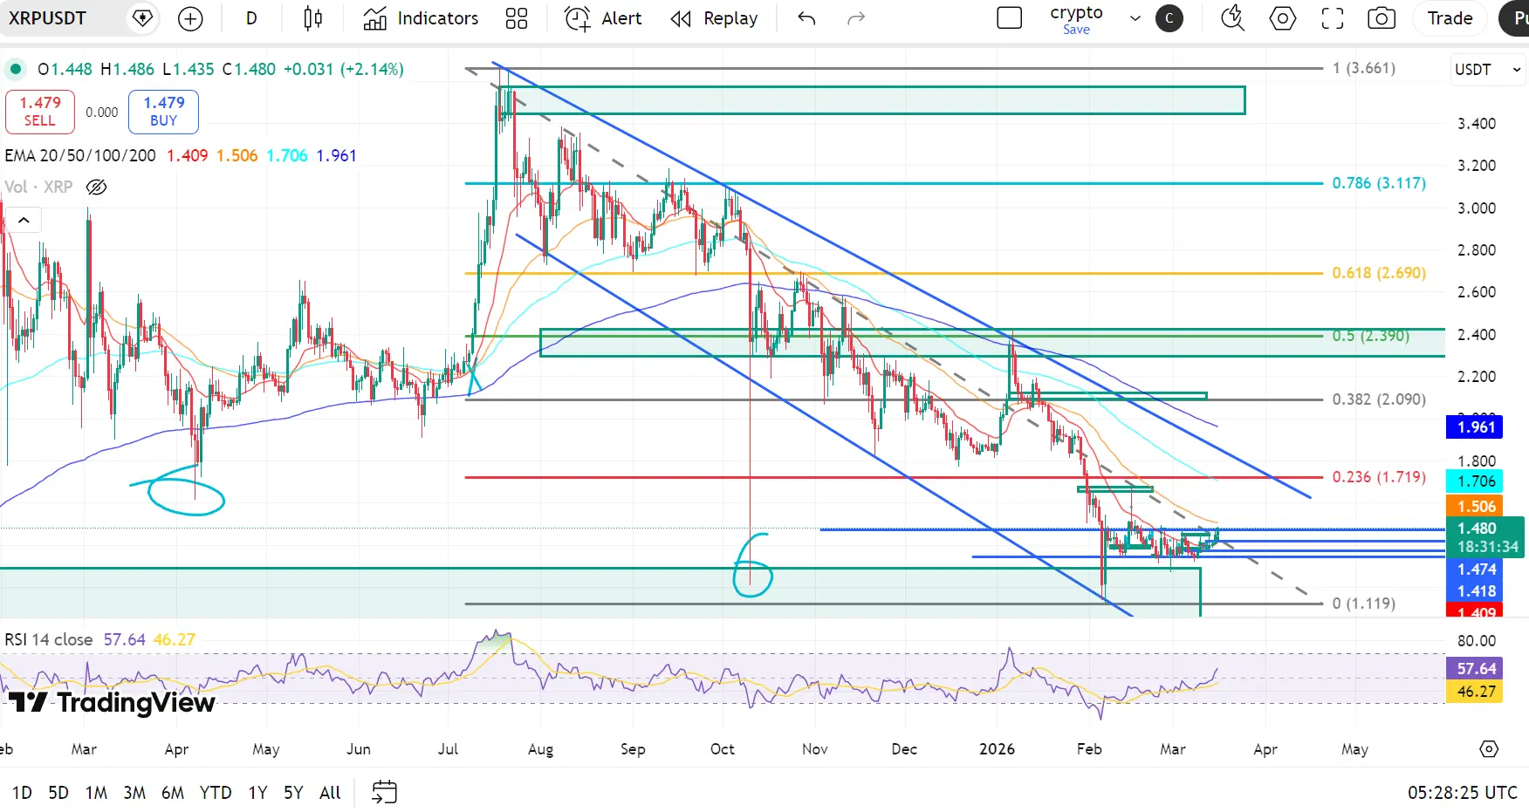Select the 5Y time range
This screenshot has width=1529, height=812.
click(x=293, y=792)
